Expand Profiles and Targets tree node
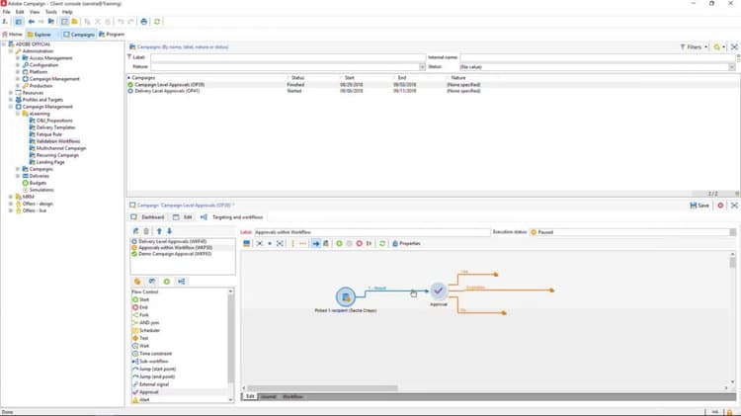Screen dimensions: 741x416 click(11, 100)
